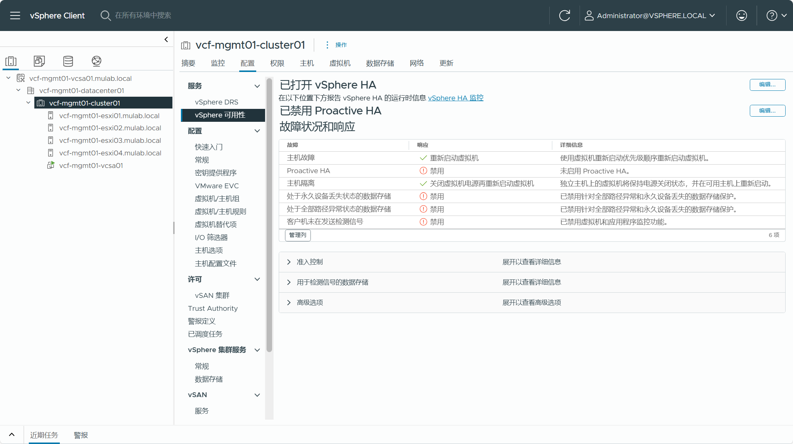The height and width of the screenshot is (444, 793).
Task: Click 编辑 button for vSphere HA
Action: (767, 85)
